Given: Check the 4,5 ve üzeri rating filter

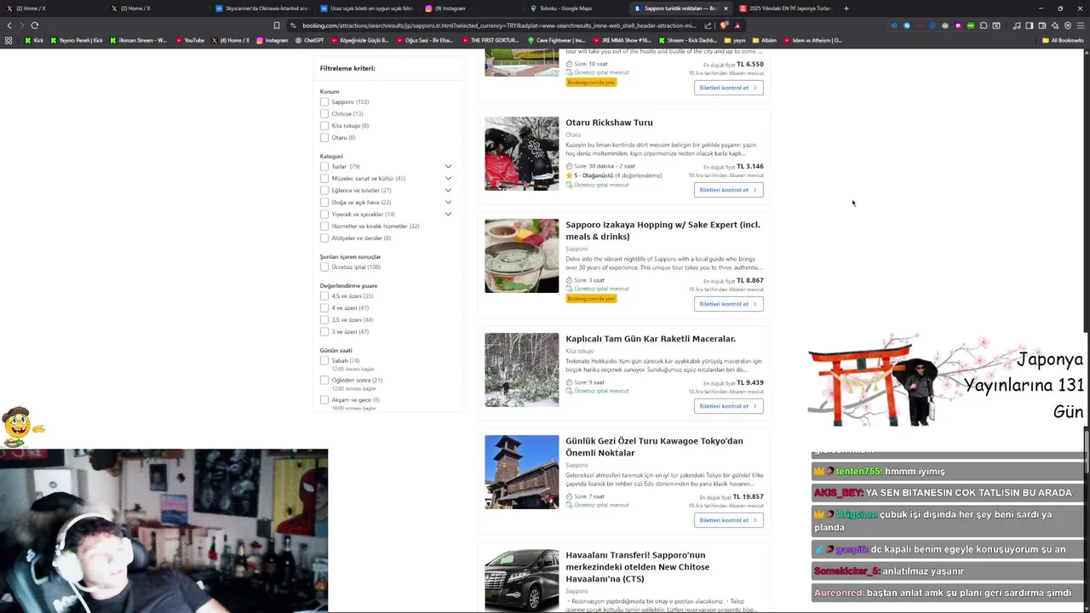Looking at the screenshot, I should click(324, 295).
